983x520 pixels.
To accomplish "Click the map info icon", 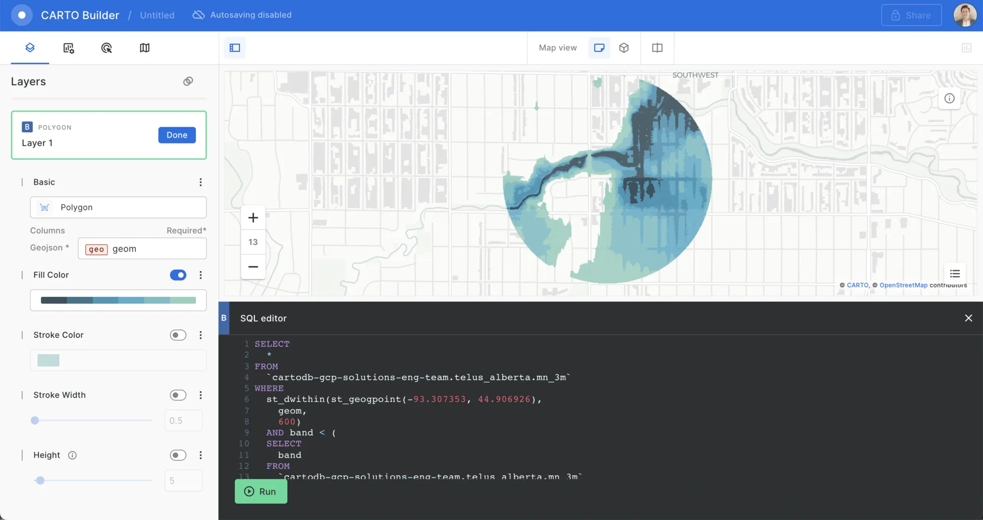I will coord(949,98).
